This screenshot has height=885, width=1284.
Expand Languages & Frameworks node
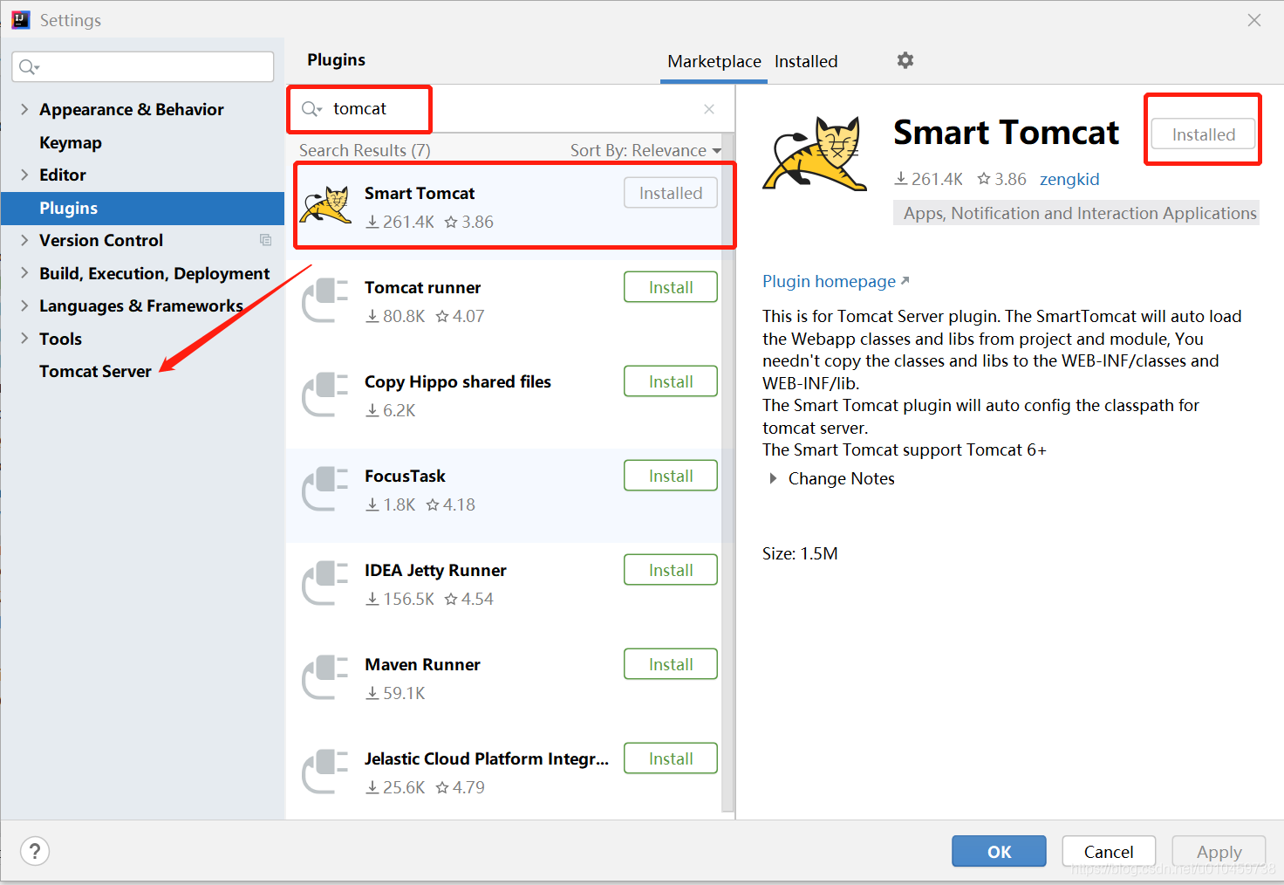pyautogui.click(x=24, y=305)
